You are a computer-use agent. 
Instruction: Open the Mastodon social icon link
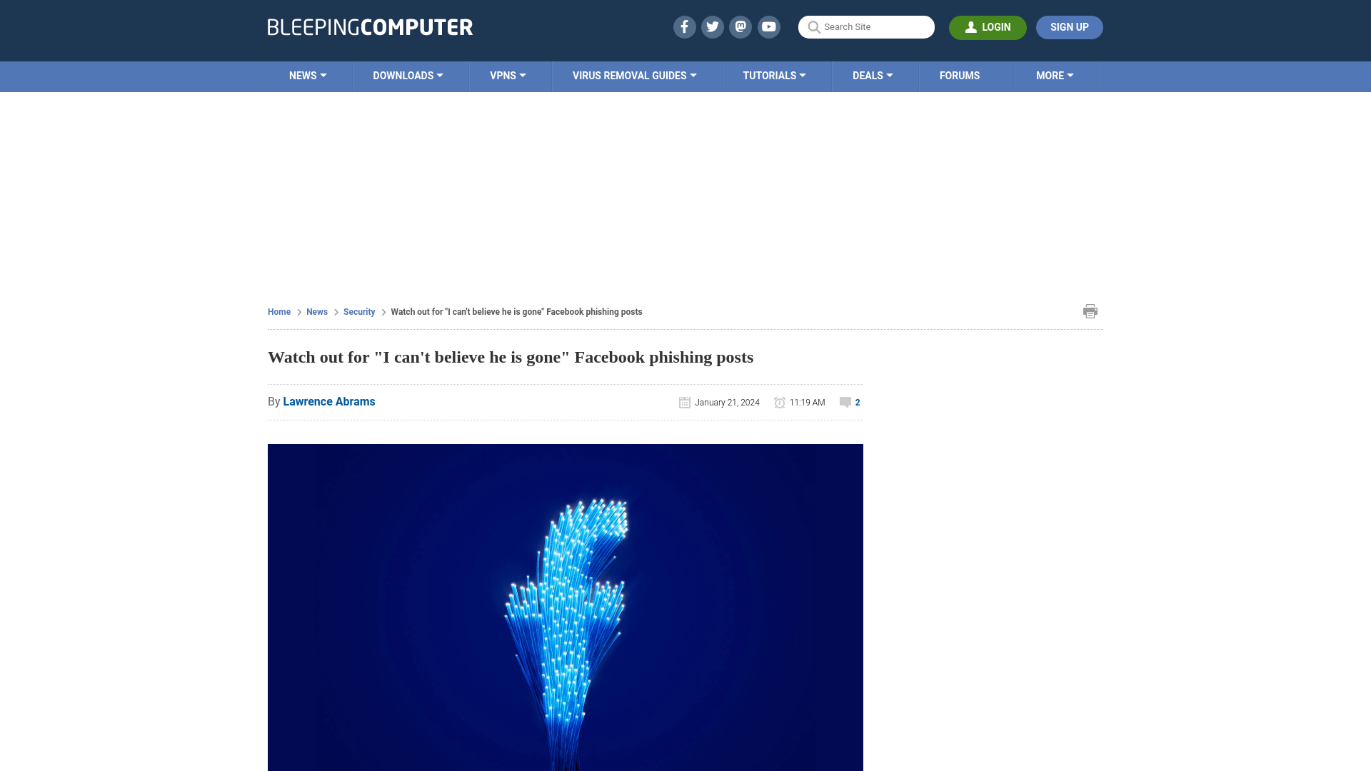click(741, 26)
